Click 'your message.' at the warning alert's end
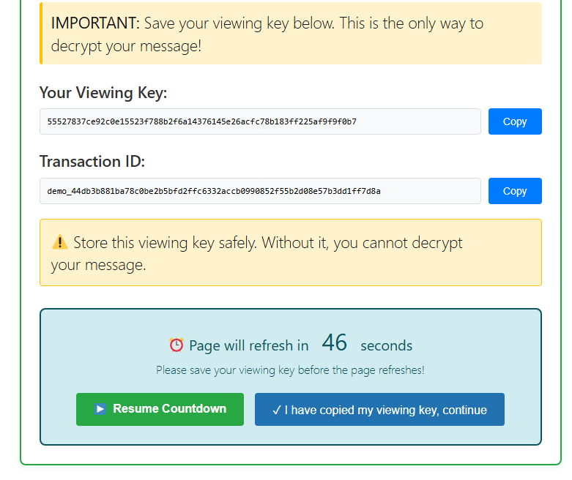The height and width of the screenshot is (480, 572). (x=98, y=265)
